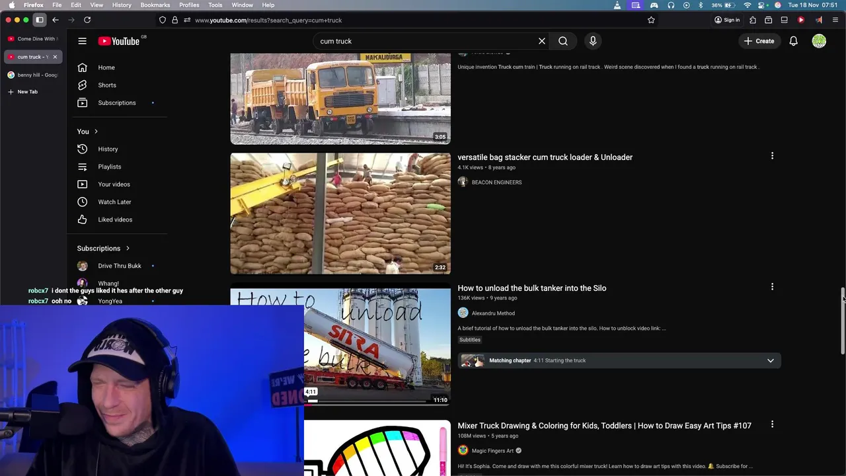The image size is (846, 476).
Task: Open the megaphone extension icon
Action: (x=818, y=20)
